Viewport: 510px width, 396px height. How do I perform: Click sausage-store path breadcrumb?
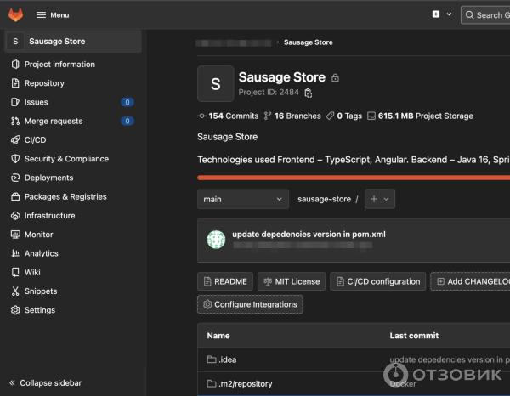[324, 199]
